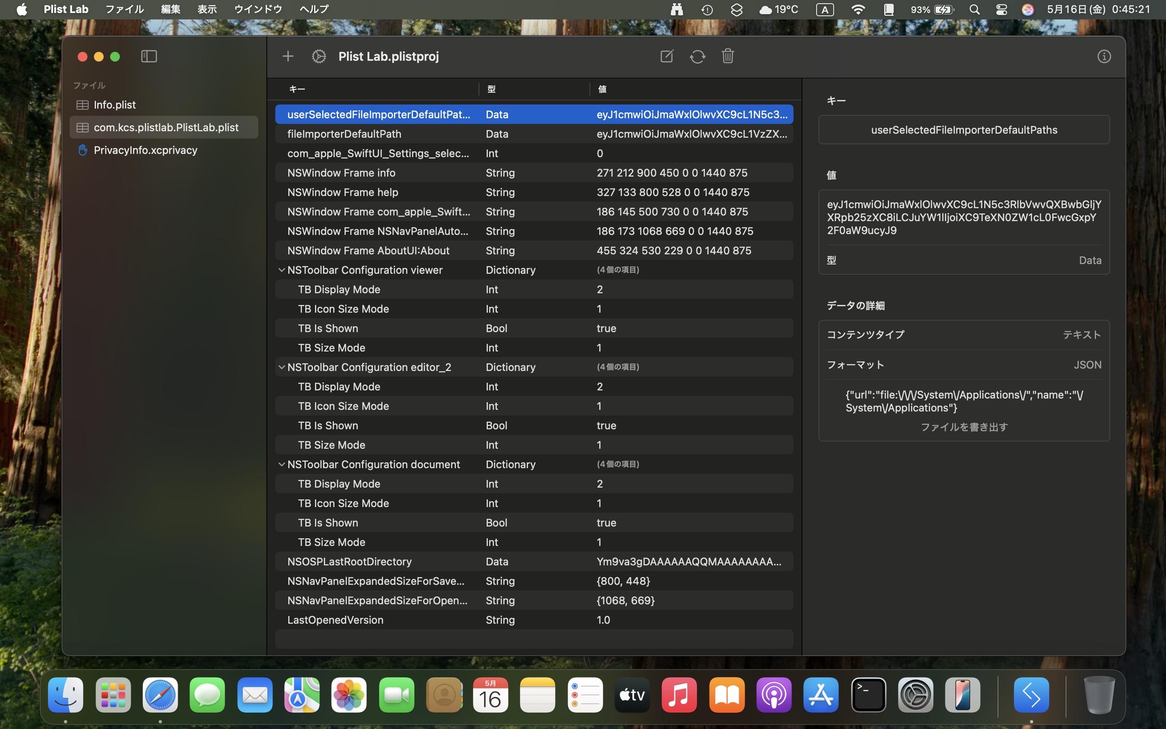
Task: Toggle the sidebar visibility button
Action: coord(149,56)
